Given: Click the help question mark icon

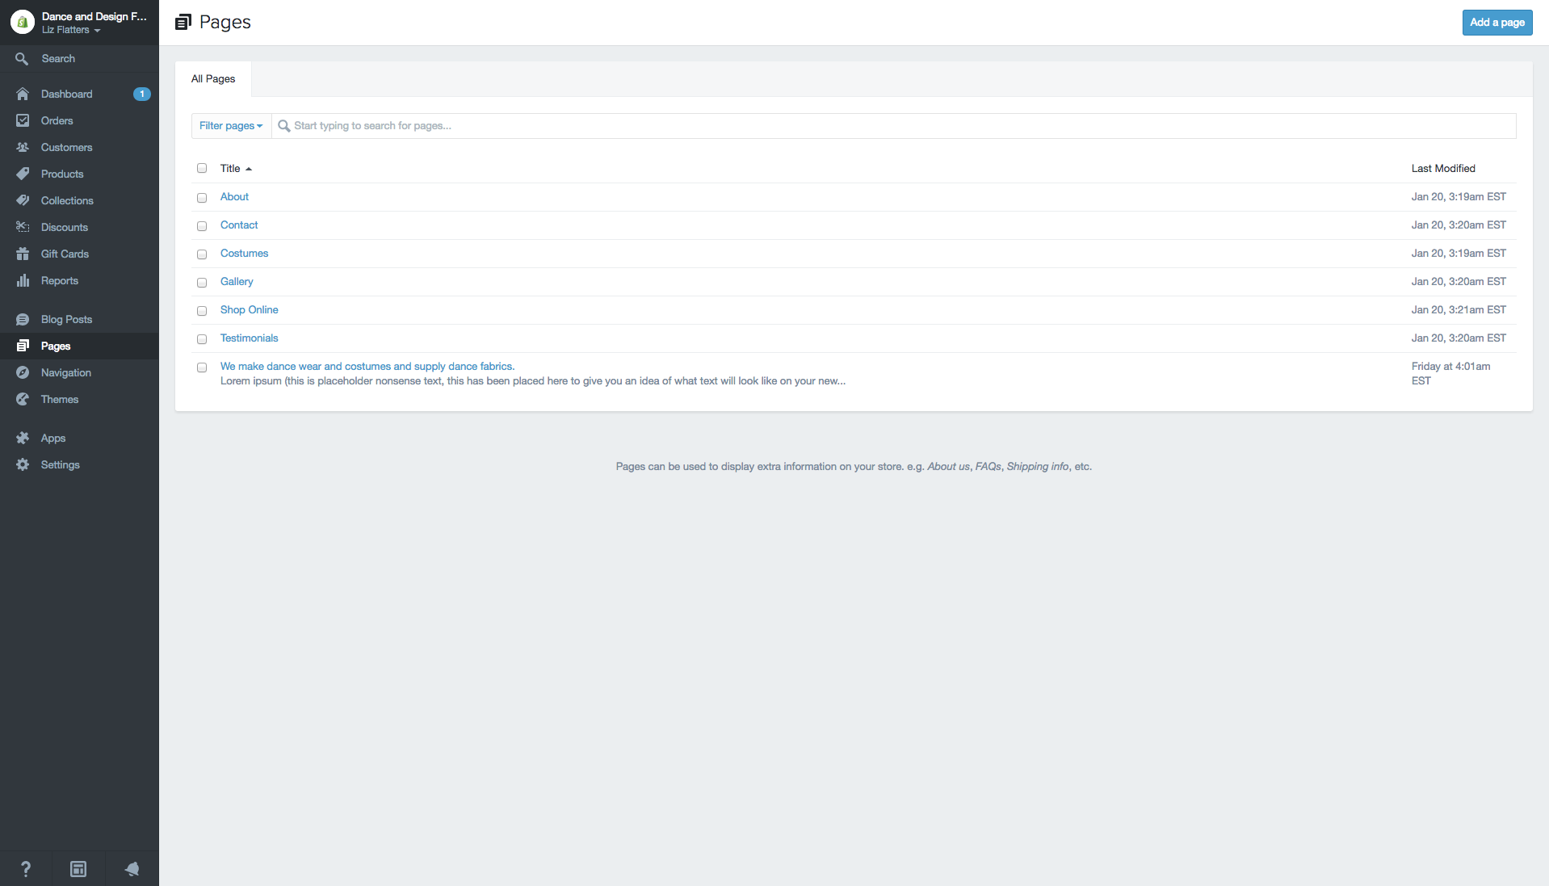Looking at the screenshot, I should tap(26, 869).
